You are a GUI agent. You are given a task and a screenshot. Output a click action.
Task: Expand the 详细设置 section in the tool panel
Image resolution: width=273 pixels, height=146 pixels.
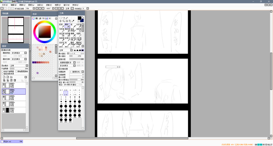(x=60, y=69)
